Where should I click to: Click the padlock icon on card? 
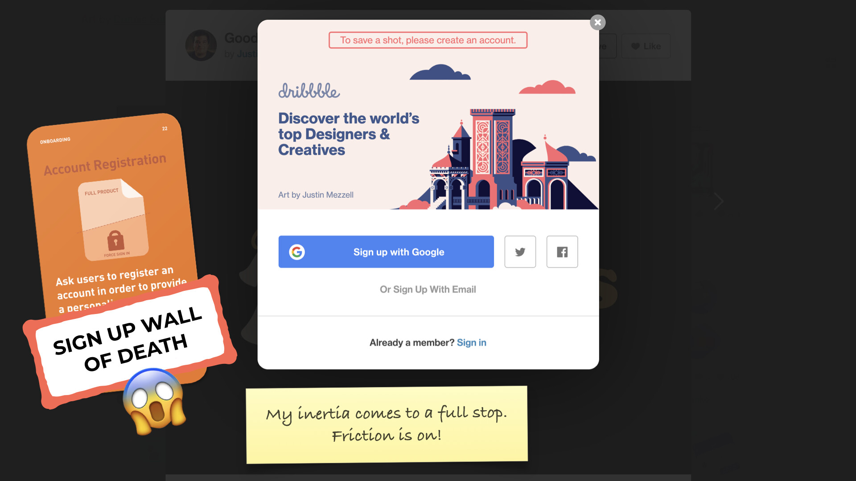pyautogui.click(x=115, y=241)
